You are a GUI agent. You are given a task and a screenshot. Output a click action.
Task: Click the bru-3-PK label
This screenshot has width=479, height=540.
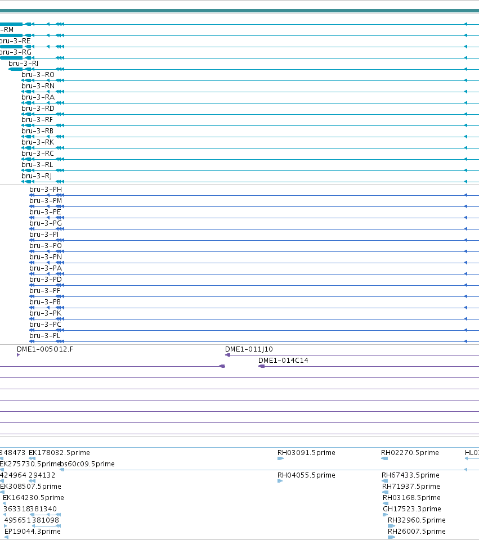tap(46, 313)
